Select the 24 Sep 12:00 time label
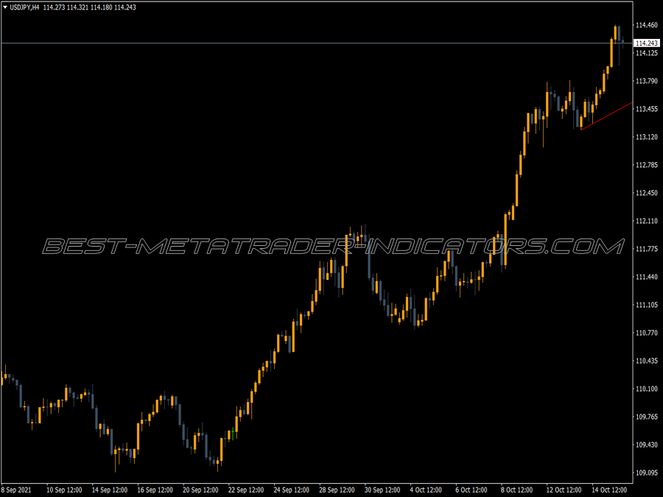Image resolution: width=663 pixels, height=497 pixels. pyautogui.click(x=291, y=490)
